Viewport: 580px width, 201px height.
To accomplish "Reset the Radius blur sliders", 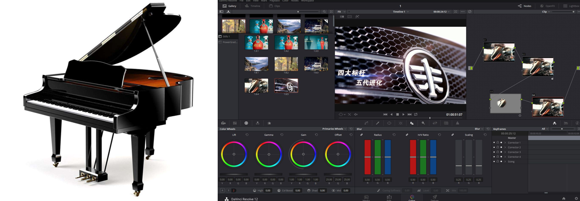I will coord(394,135).
